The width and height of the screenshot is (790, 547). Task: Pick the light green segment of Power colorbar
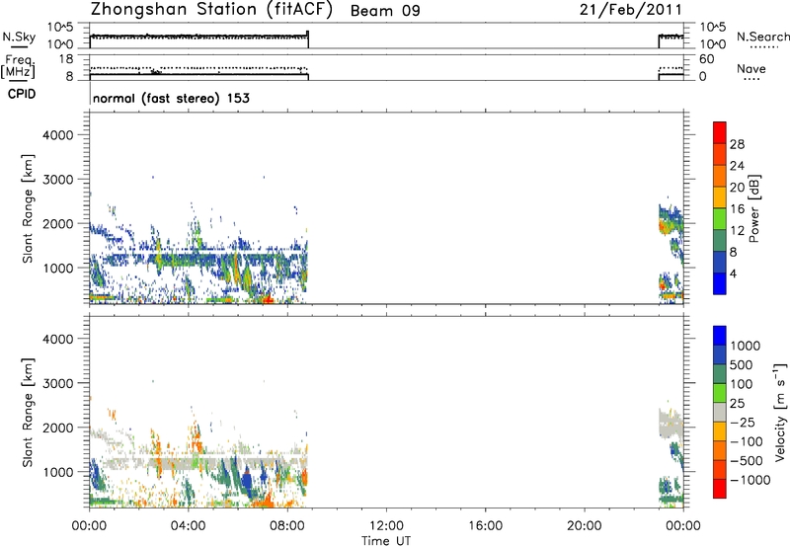click(x=720, y=218)
